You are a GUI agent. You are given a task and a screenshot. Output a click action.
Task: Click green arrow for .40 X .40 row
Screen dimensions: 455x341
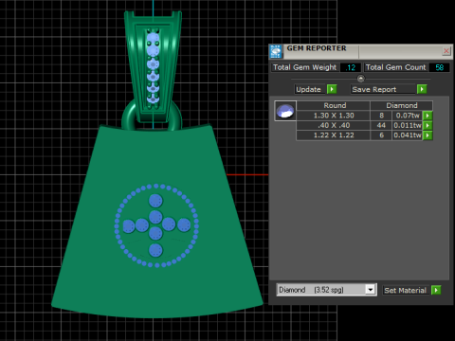point(428,126)
